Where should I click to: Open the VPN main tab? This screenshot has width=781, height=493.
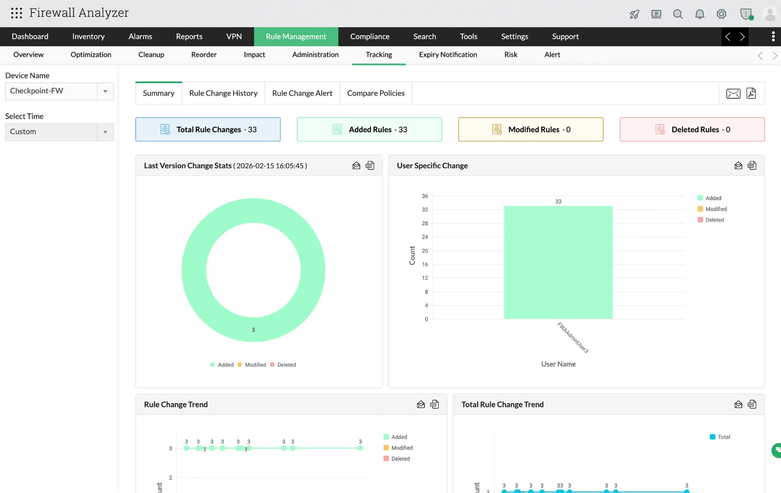coord(234,36)
